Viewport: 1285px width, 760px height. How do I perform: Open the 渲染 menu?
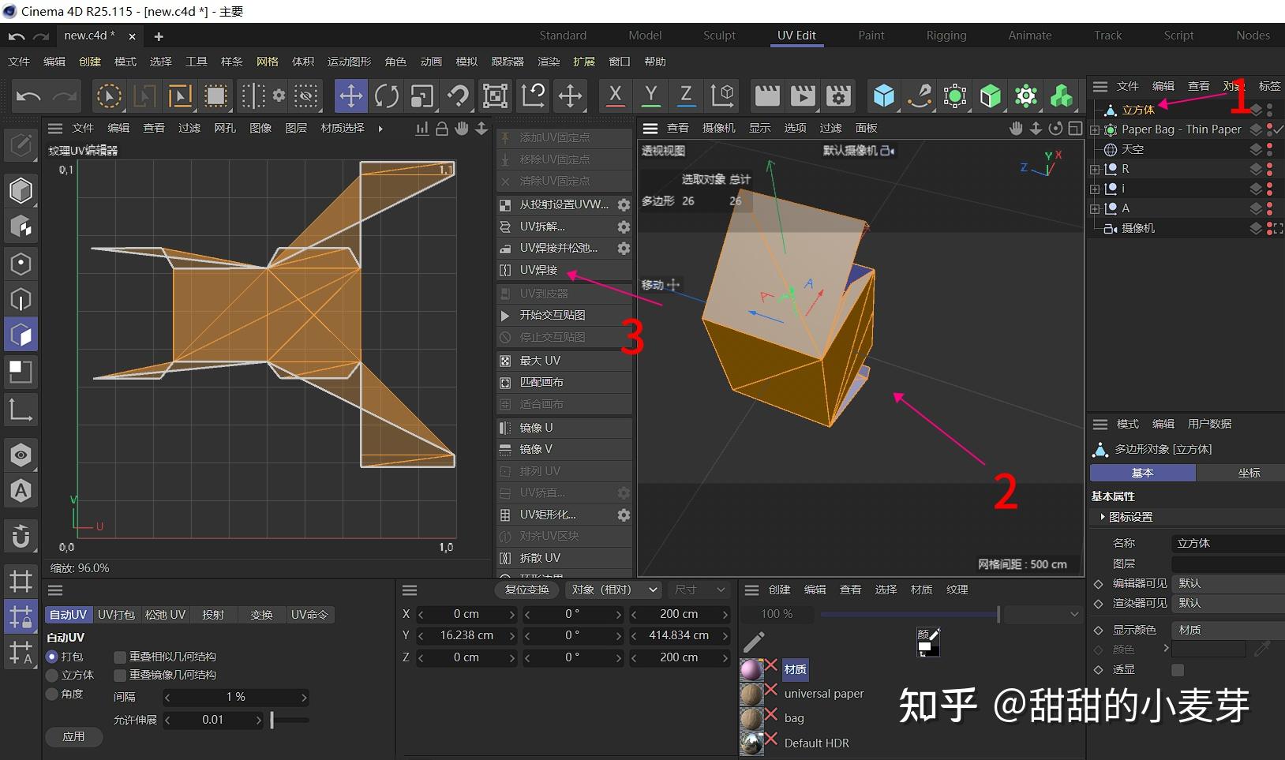pyautogui.click(x=548, y=62)
